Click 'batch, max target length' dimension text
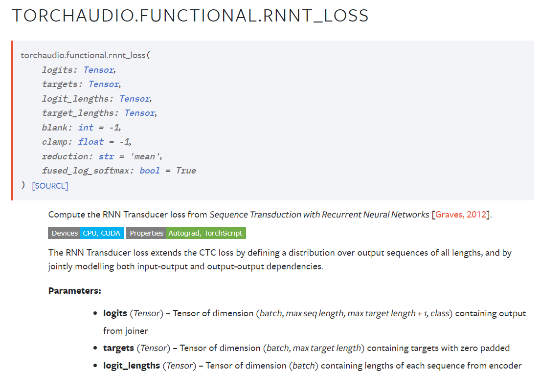 tap(314, 349)
